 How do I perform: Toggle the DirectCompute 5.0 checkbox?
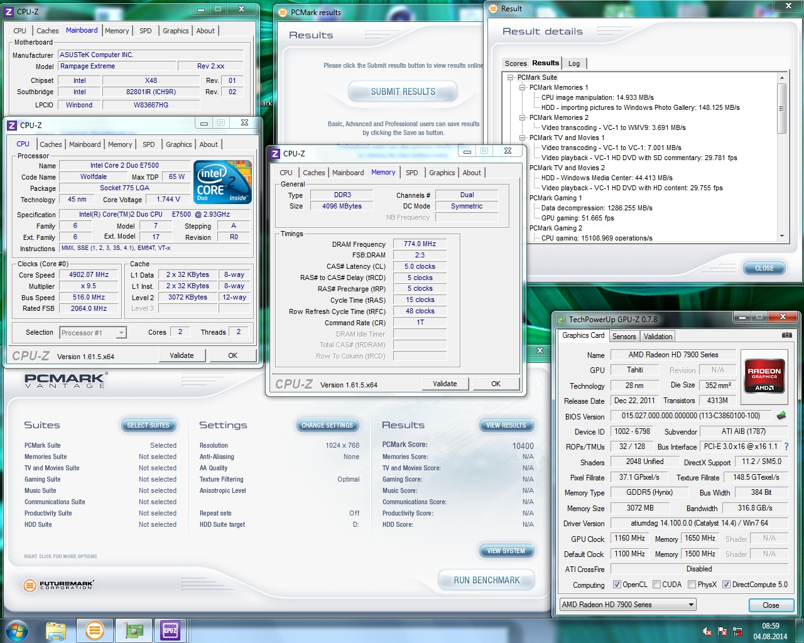pyautogui.click(x=726, y=585)
